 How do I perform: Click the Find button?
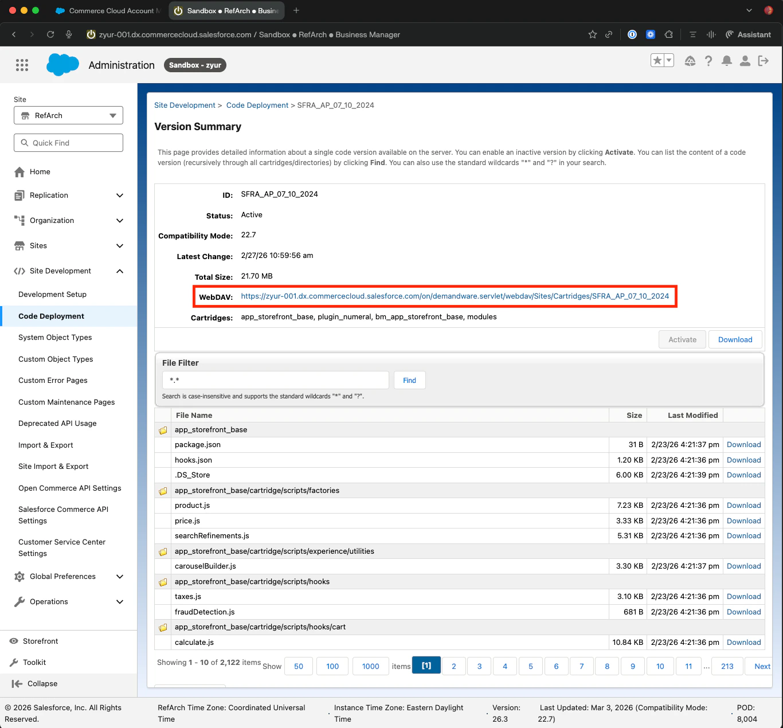(x=409, y=380)
